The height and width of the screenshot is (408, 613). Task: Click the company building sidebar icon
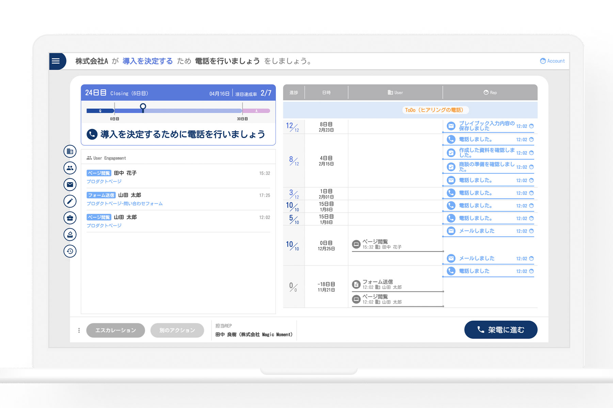(70, 151)
